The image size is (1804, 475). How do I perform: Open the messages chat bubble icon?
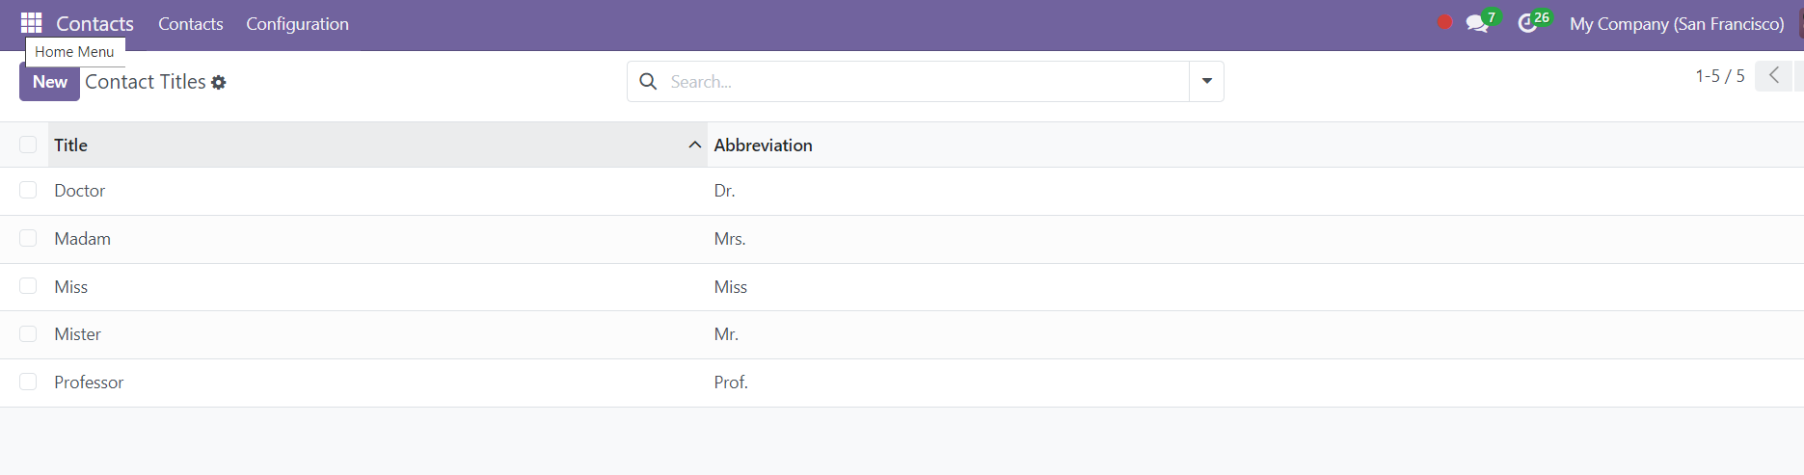[1476, 24]
